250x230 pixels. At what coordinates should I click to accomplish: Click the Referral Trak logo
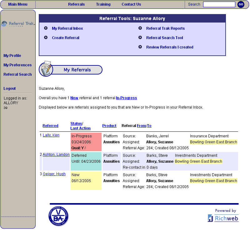point(18,24)
